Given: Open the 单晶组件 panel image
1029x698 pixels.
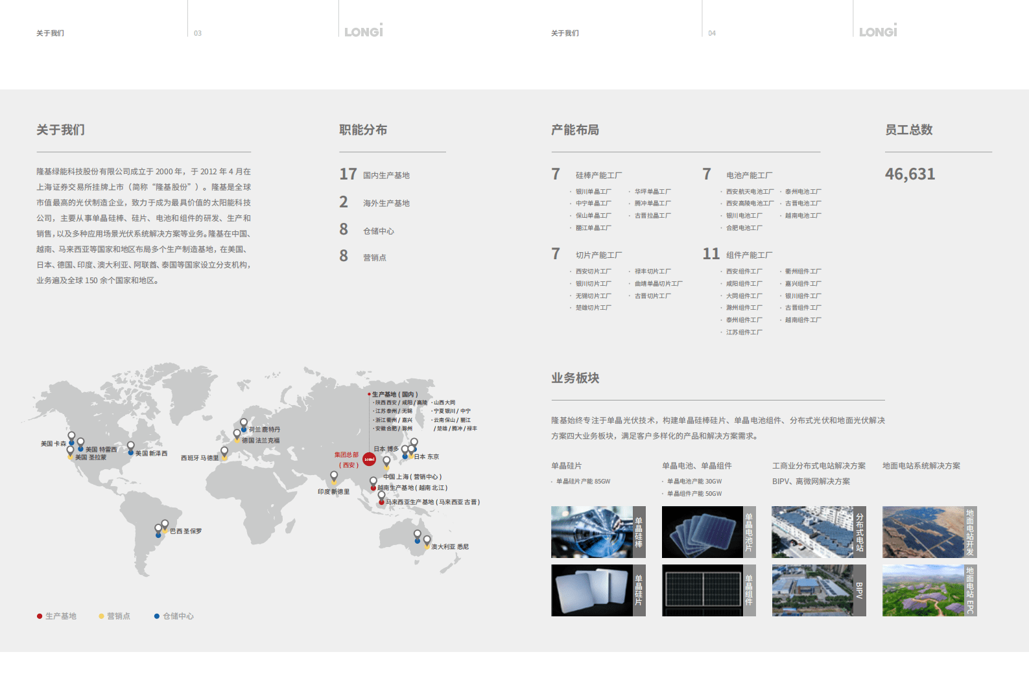Looking at the screenshot, I should [702, 590].
